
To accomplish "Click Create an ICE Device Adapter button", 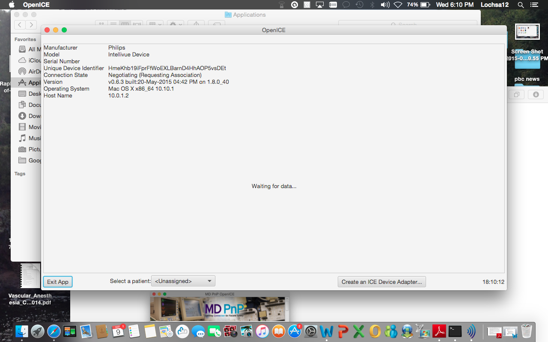I will tap(382, 282).
